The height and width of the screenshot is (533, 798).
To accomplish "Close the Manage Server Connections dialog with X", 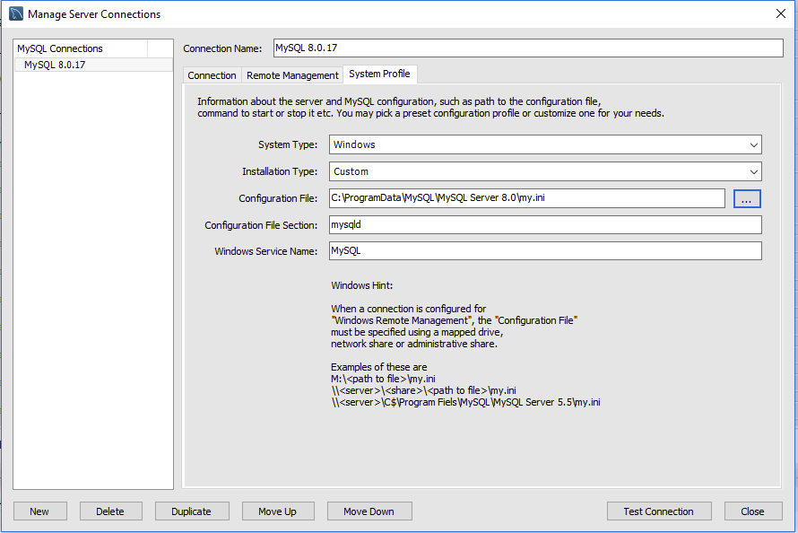I will pos(781,13).
